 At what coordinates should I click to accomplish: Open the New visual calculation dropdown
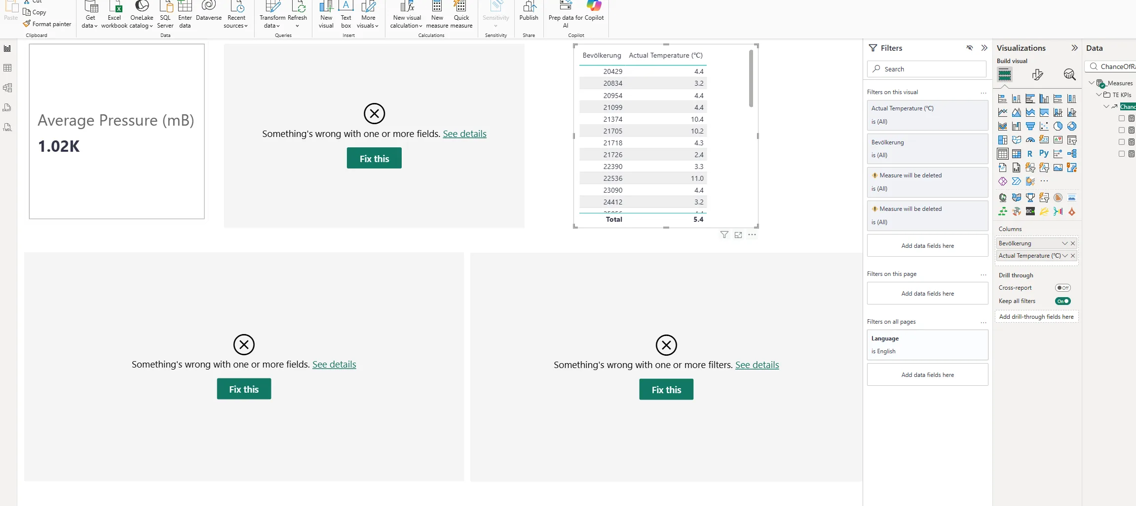(407, 15)
